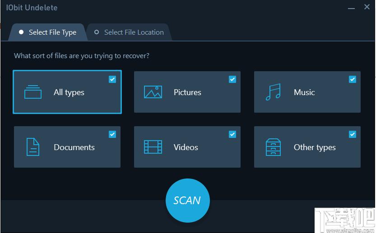Uncheck the Pictures checkbox
The image size is (376, 233).
(232, 79)
